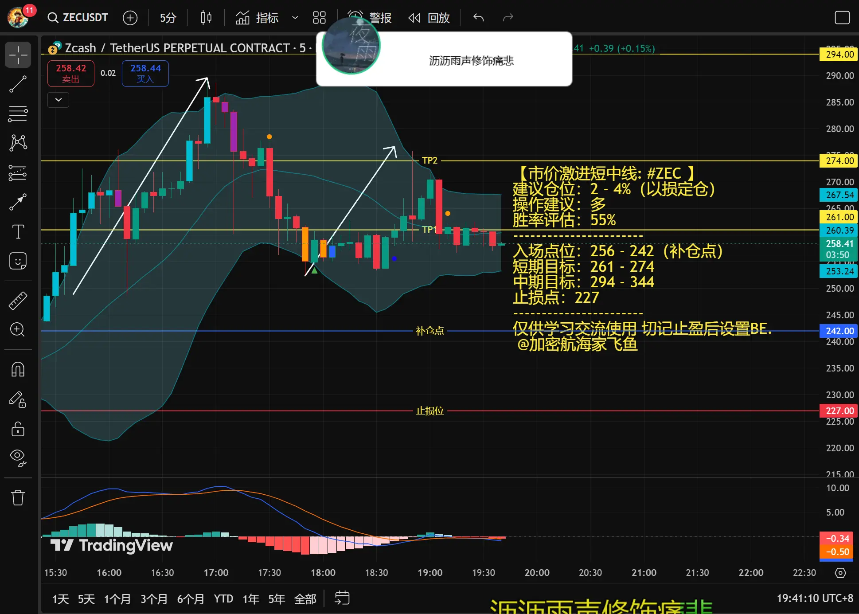
Task: Click the 258.44 买入 buy button
Action: pos(145,73)
